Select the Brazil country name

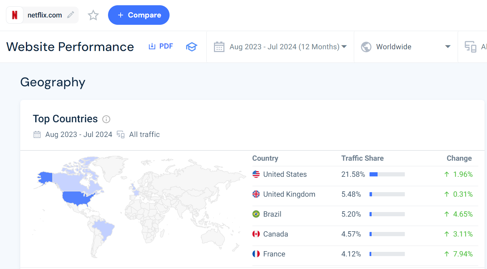click(272, 214)
